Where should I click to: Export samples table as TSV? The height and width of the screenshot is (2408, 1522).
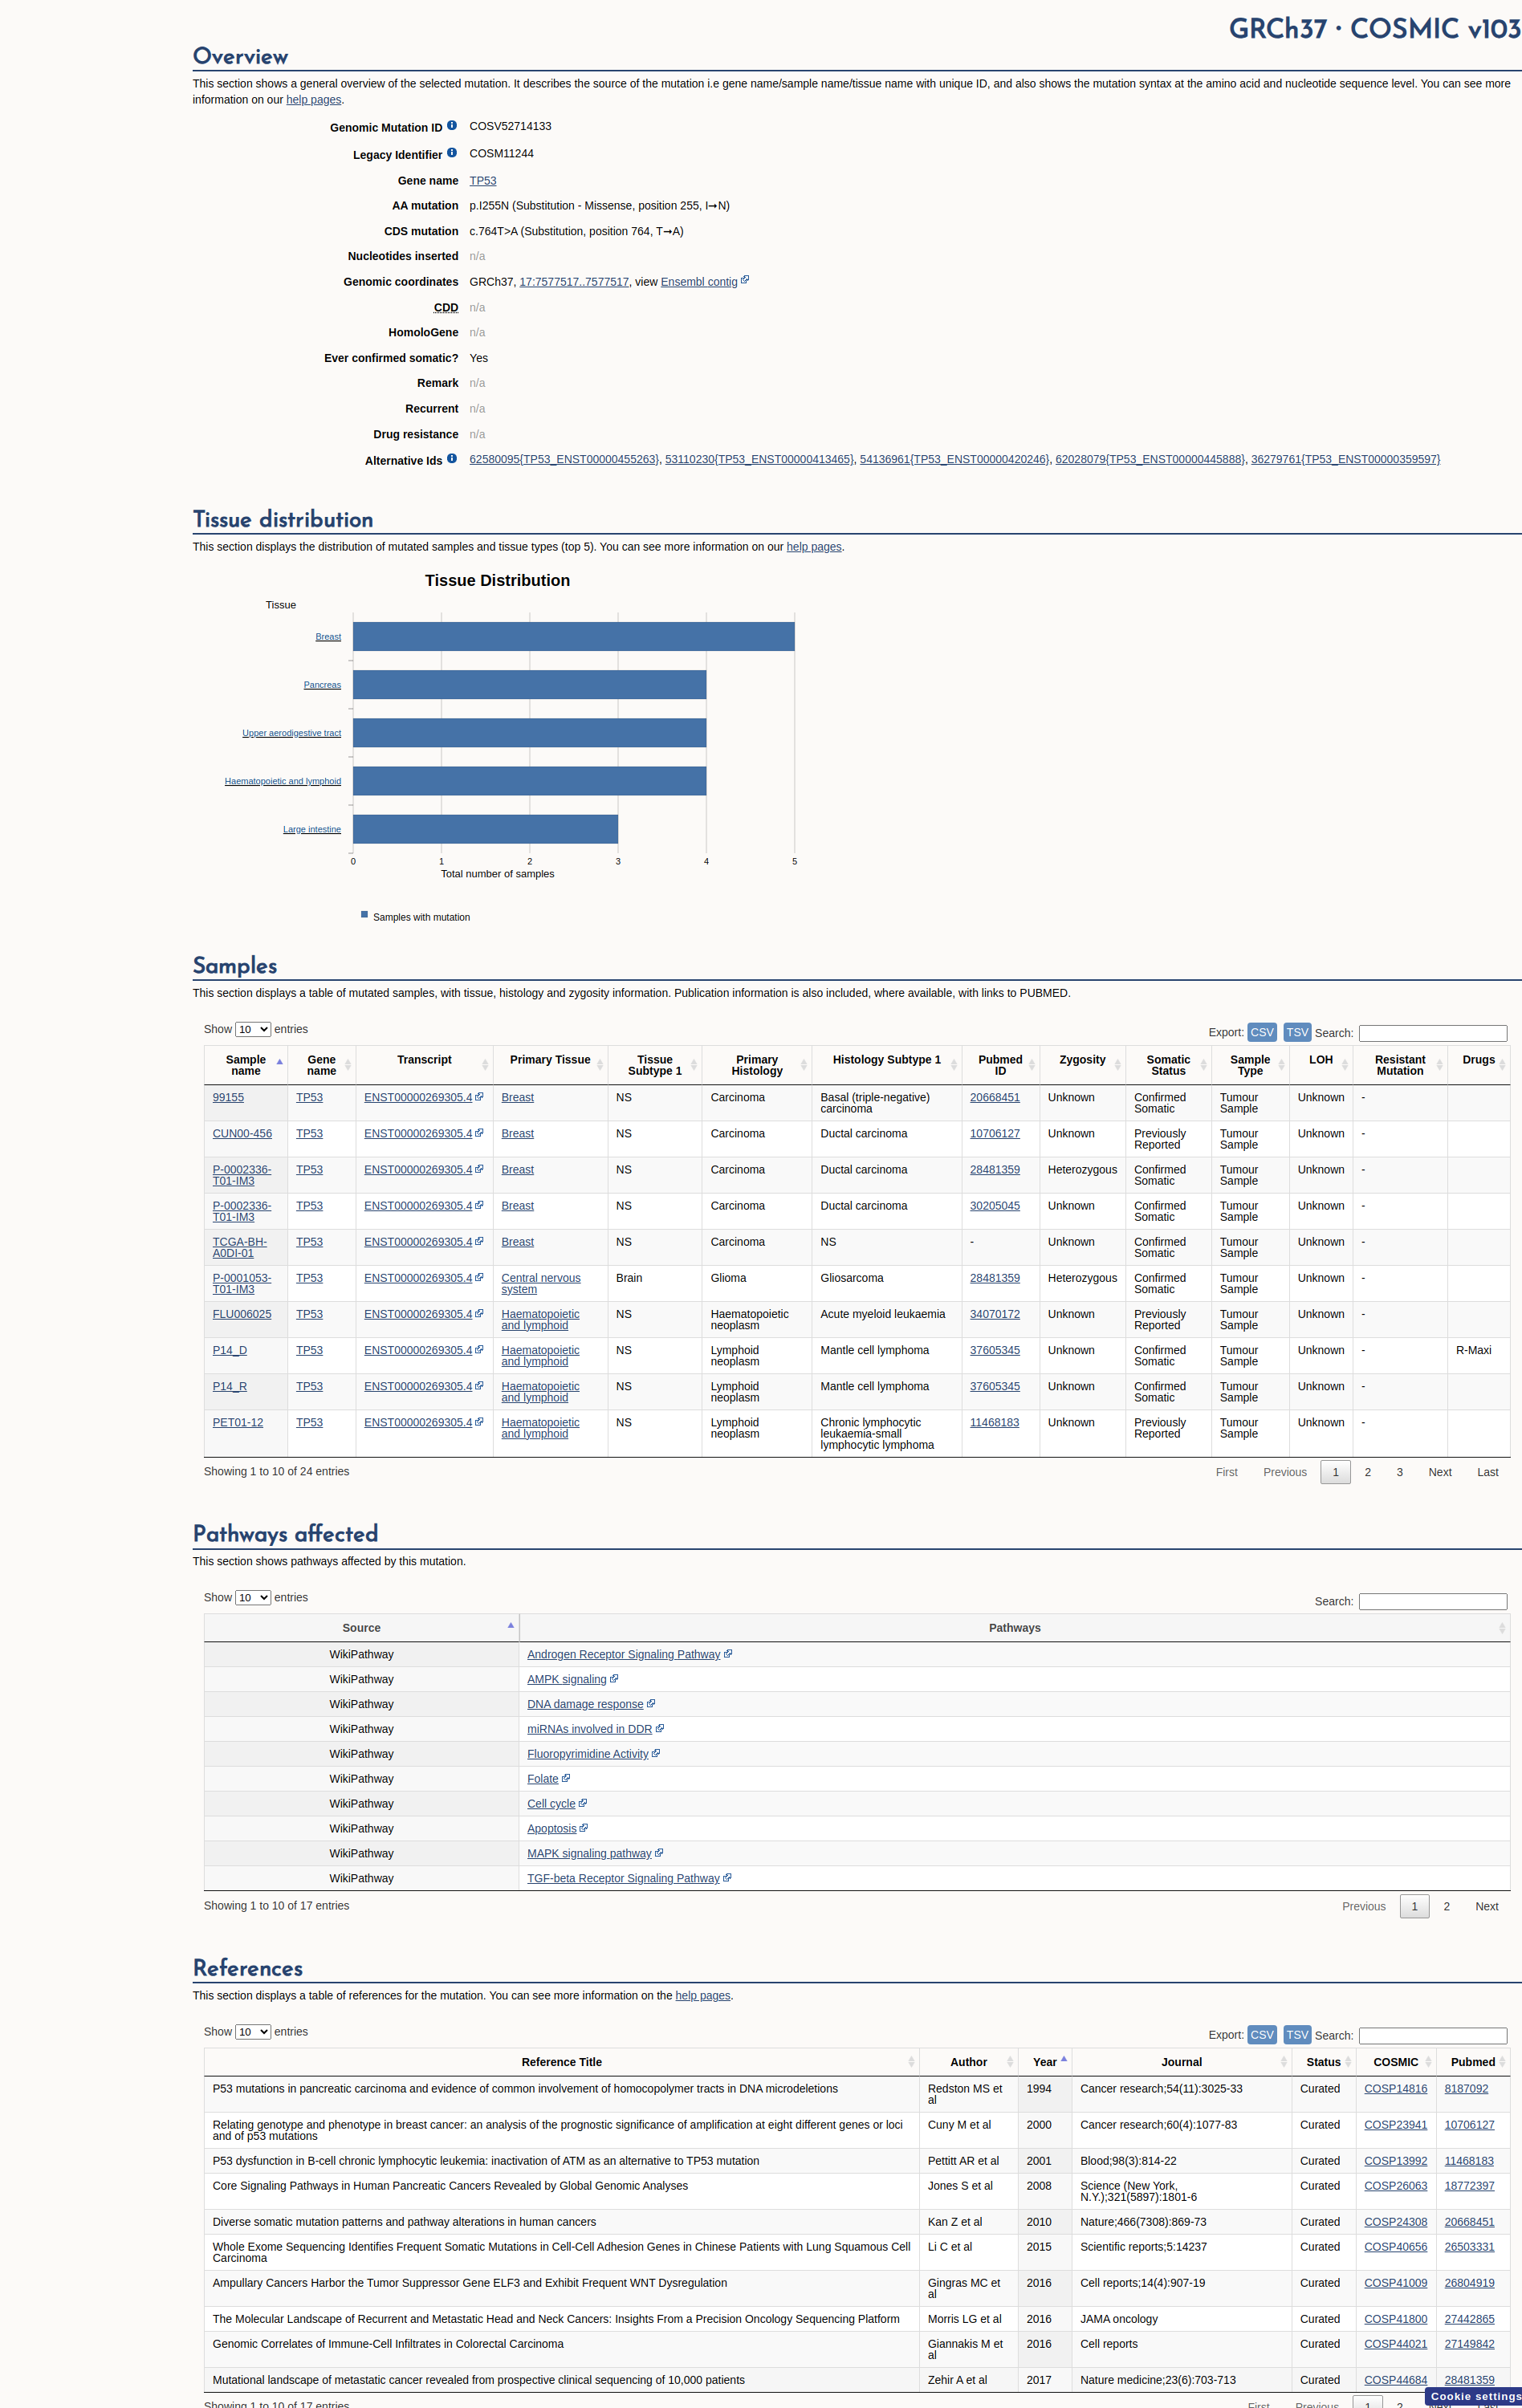pyautogui.click(x=1297, y=1032)
